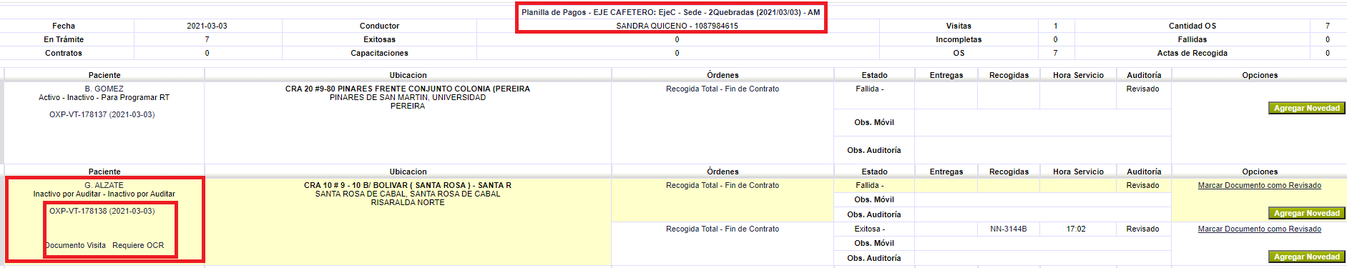Click the En Trámite label

(64, 39)
